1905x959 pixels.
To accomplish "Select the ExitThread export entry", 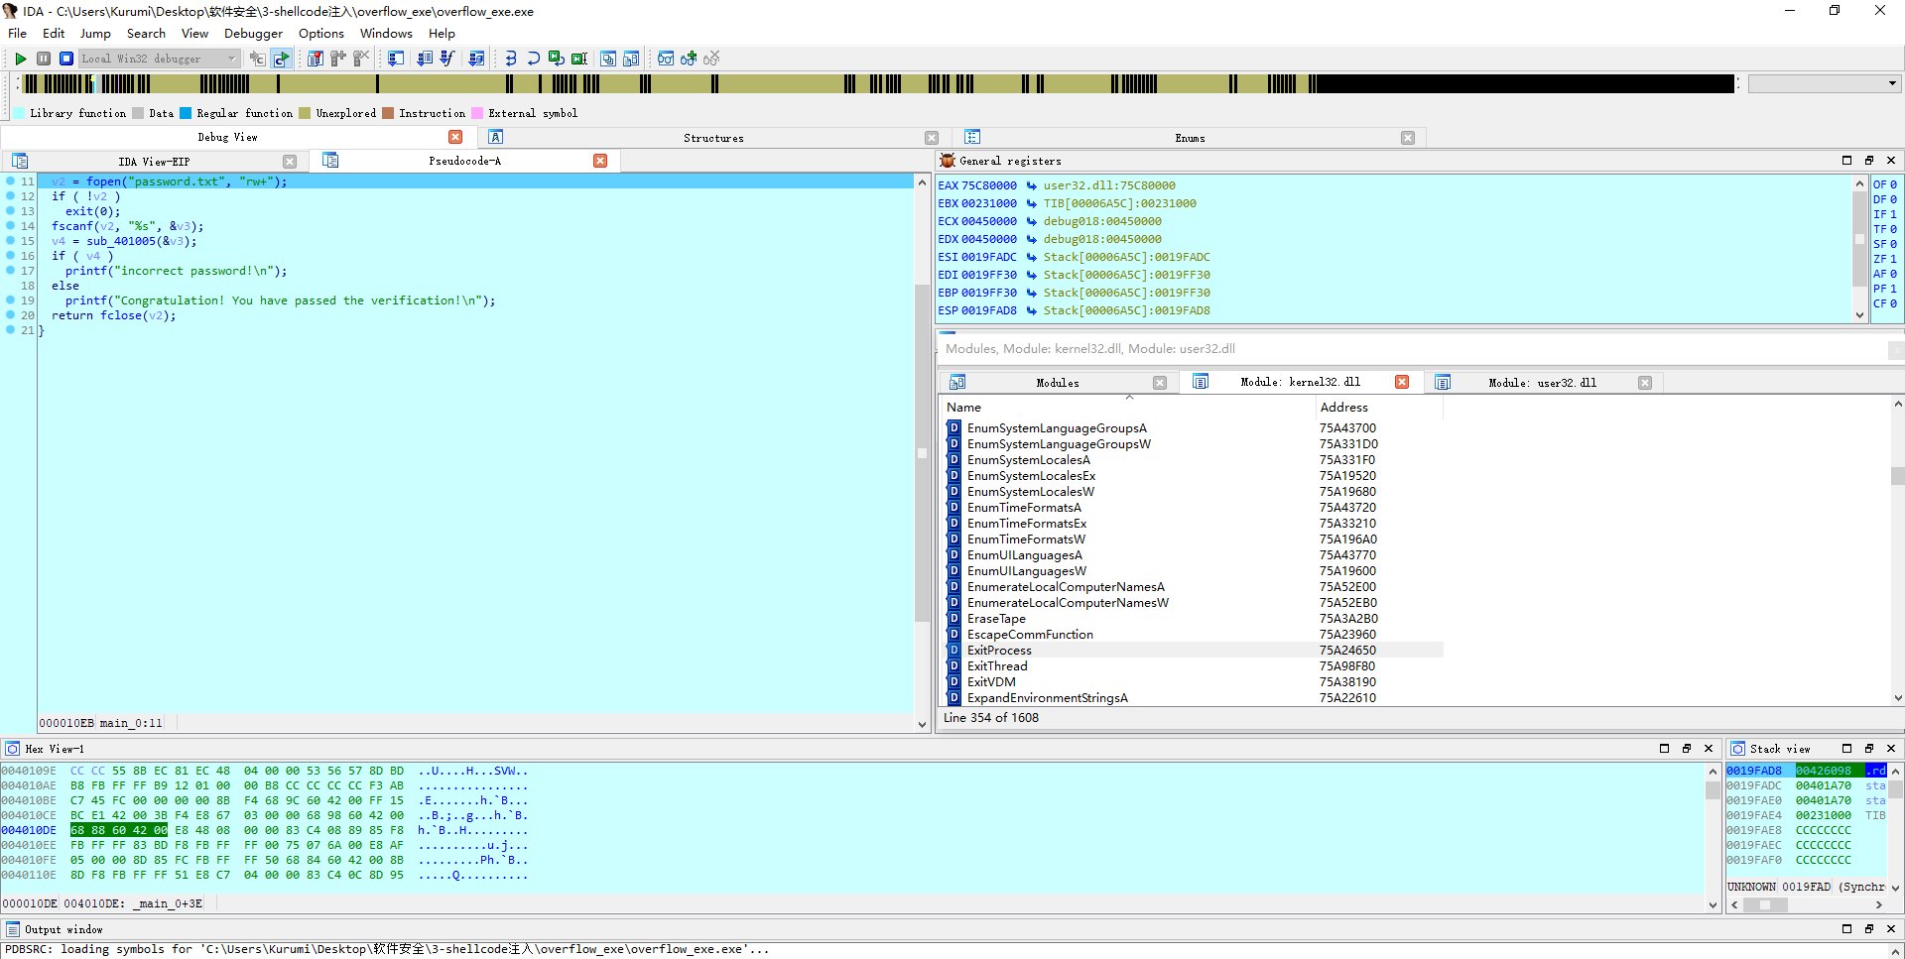I will 997,666.
